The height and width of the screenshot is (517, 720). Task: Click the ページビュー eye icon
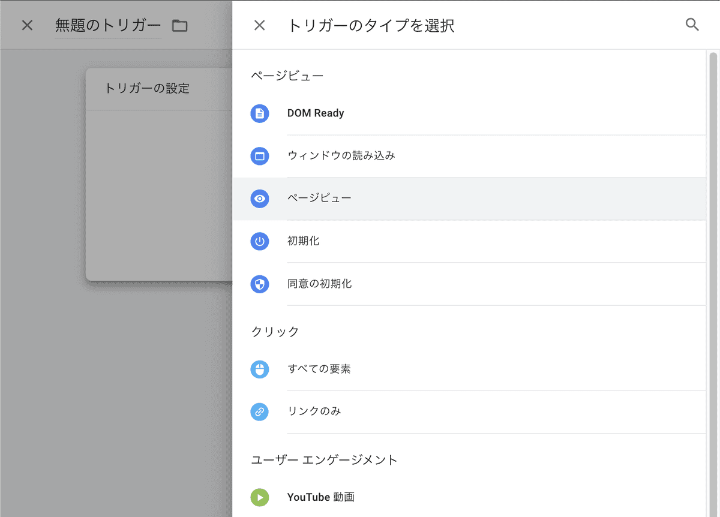(x=260, y=199)
